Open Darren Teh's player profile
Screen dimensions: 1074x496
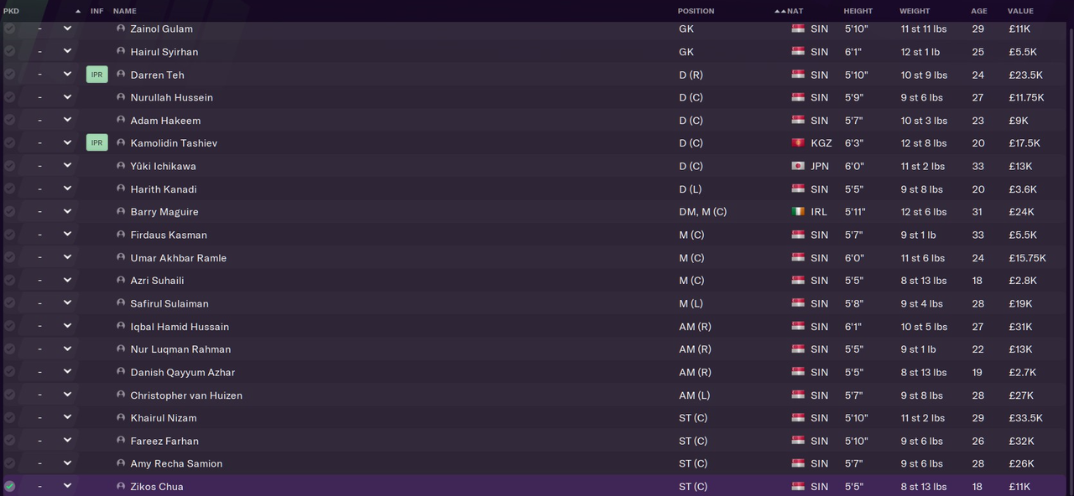pyautogui.click(x=157, y=75)
